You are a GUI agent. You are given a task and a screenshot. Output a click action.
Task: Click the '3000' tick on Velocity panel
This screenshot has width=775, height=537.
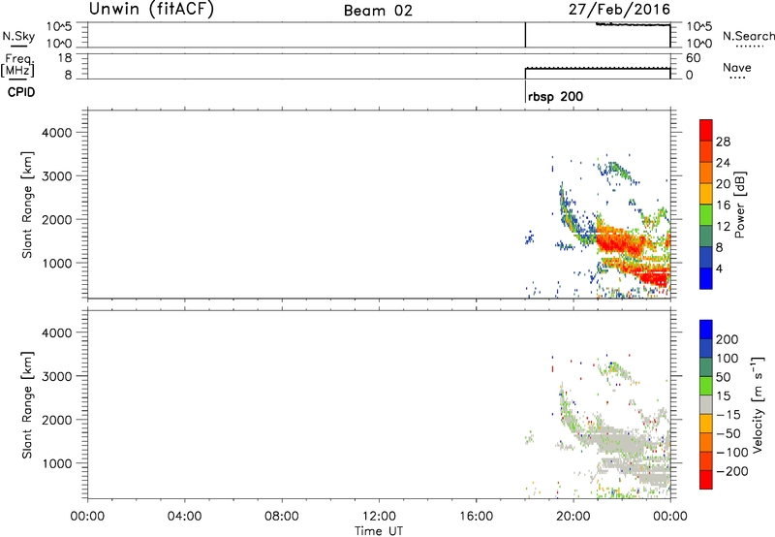[x=57, y=376]
